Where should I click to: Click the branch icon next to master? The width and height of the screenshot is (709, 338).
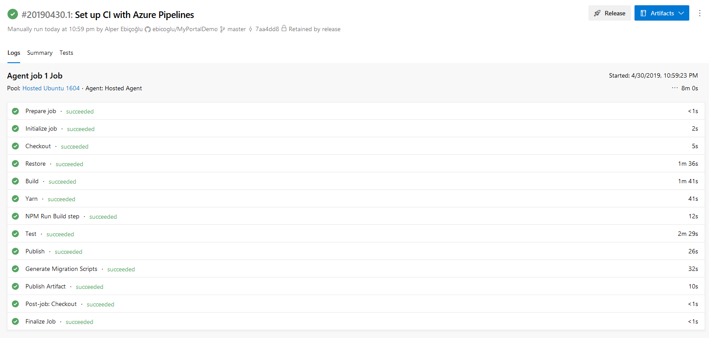[223, 29]
